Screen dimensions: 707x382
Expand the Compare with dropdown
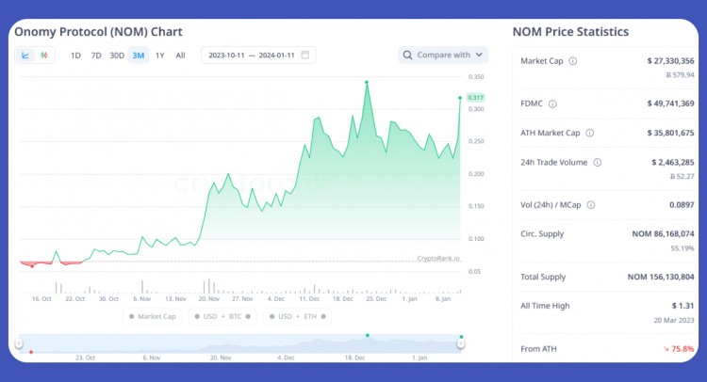pos(443,55)
